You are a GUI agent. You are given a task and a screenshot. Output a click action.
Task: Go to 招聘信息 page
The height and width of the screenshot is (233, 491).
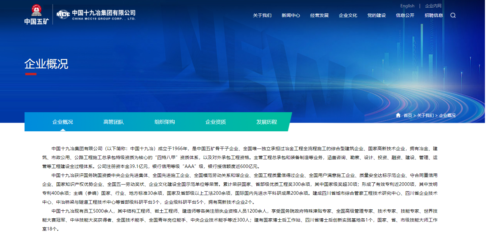pyautogui.click(x=434, y=15)
